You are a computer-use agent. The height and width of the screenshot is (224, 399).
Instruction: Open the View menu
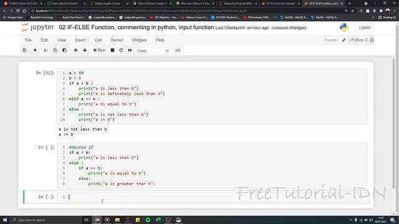[x=61, y=40]
